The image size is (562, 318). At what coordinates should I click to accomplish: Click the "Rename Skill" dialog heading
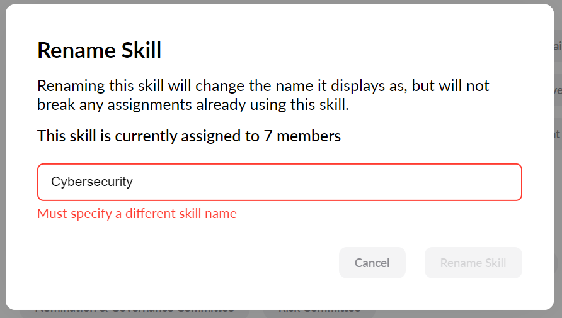pos(100,50)
